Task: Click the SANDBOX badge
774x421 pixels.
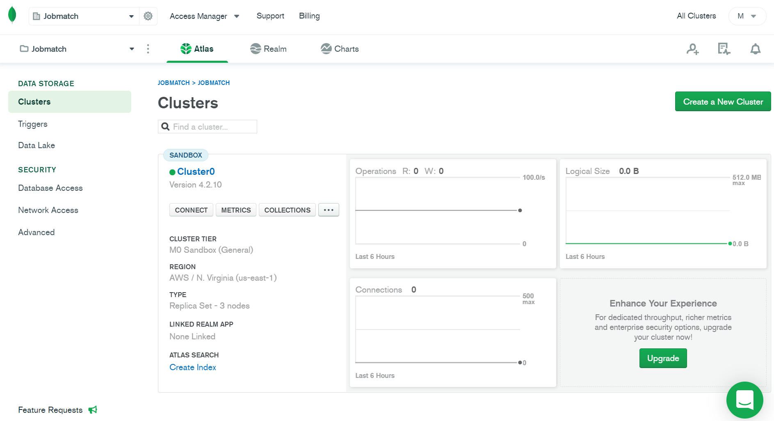Action: pyautogui.click(x=186, y=155)
